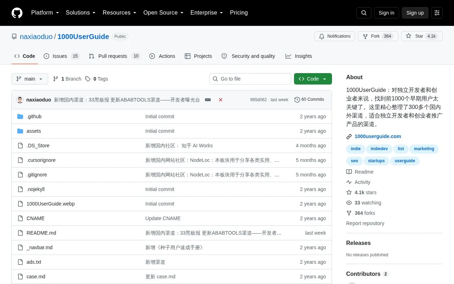Switch to the Issues tab
This screenshot has width=454, height=284.
[x=62, y=56]
